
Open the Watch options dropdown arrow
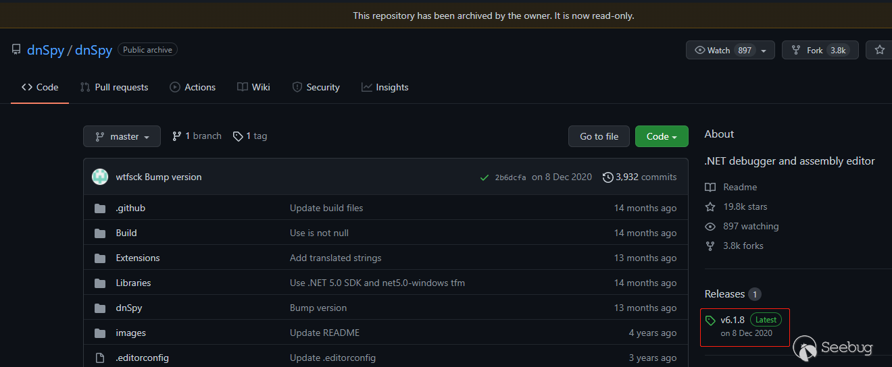[x=764, y=51]
